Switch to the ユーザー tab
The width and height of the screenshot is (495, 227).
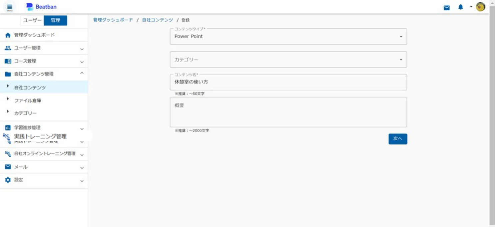coord(32,20)
